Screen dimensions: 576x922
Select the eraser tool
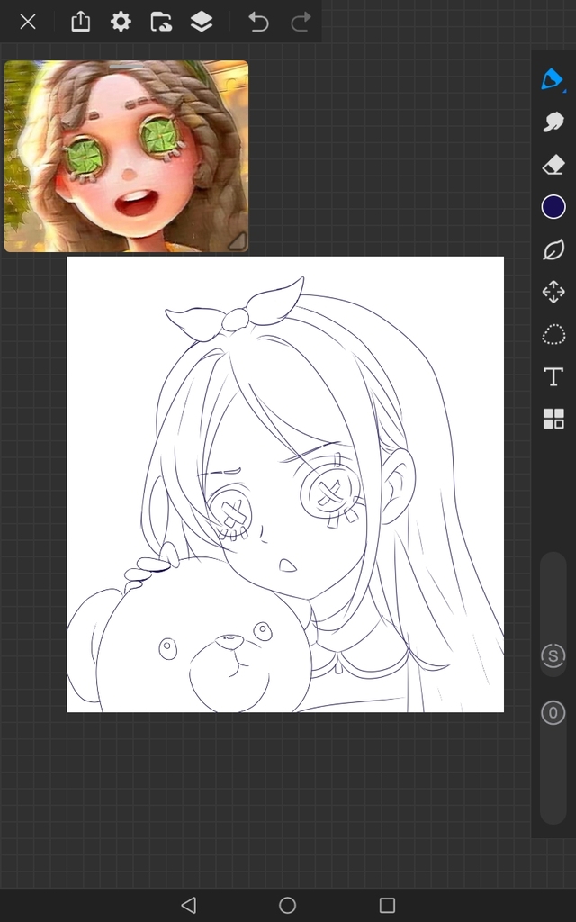pos(553,165)
